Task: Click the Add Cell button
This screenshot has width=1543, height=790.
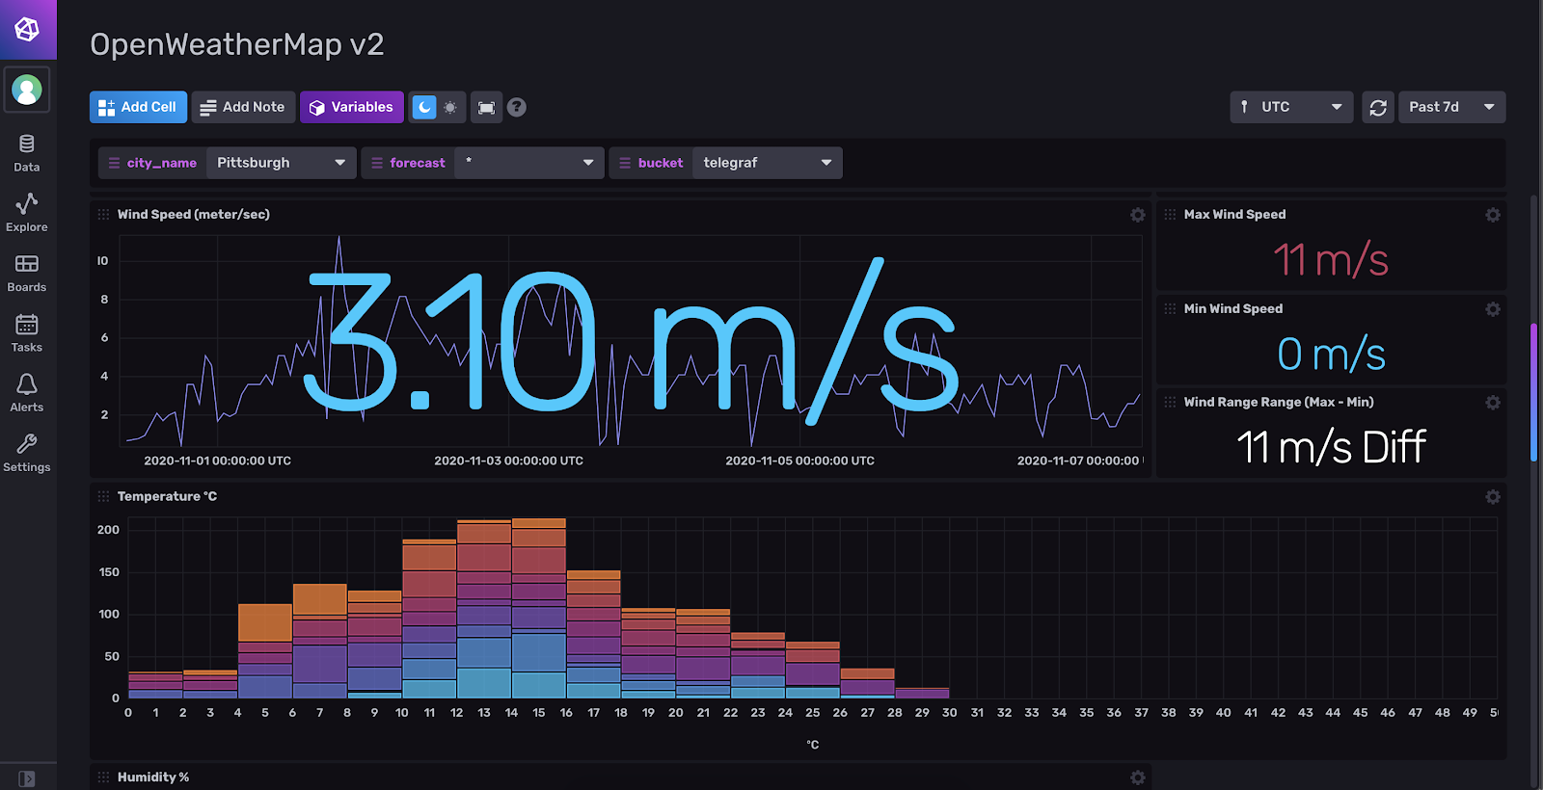Action: pos(138,107)
